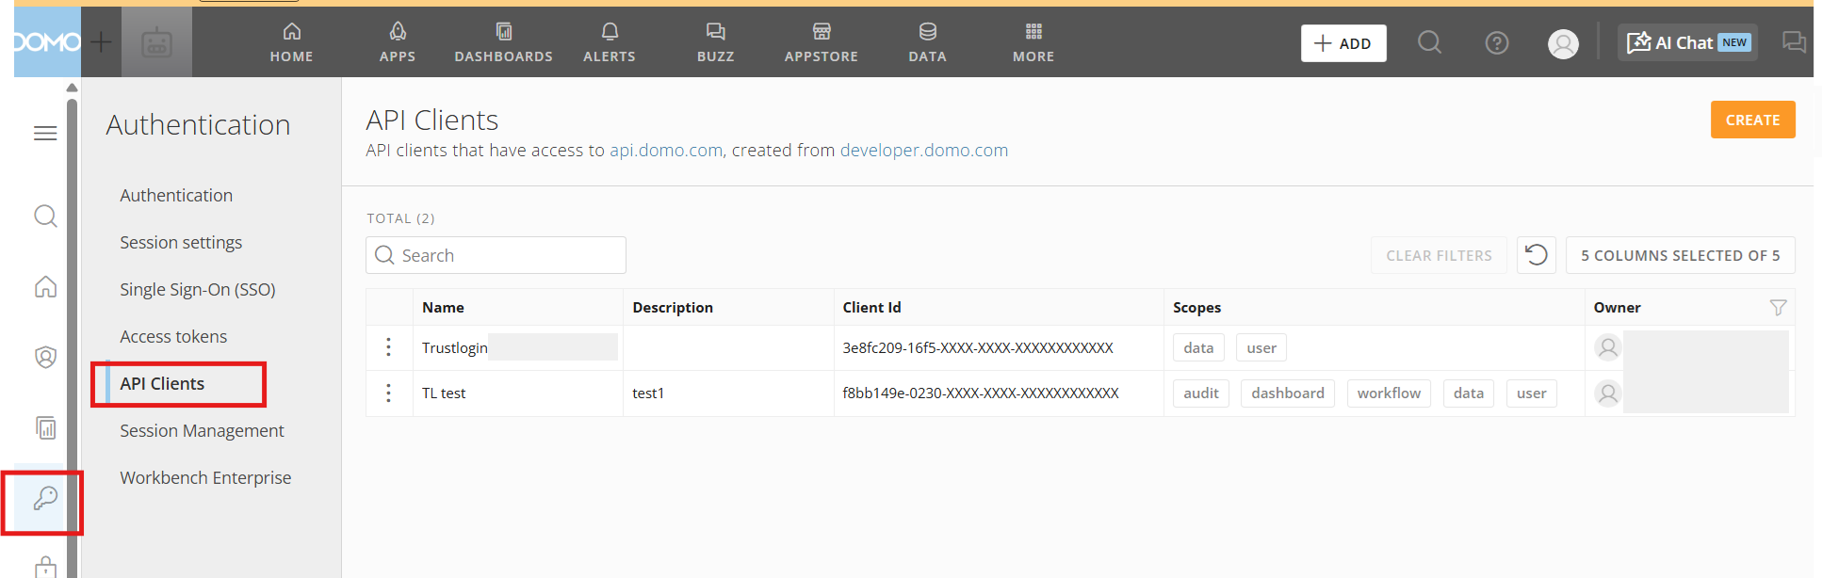The height and width of the screenshot is (578, 1822).
Task: Click the house icon in the left sidebar
Action: click(45, 286)
